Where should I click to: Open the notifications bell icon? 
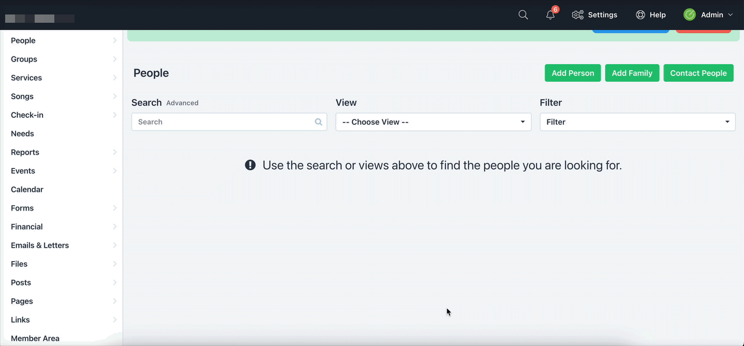pos(550,15)
